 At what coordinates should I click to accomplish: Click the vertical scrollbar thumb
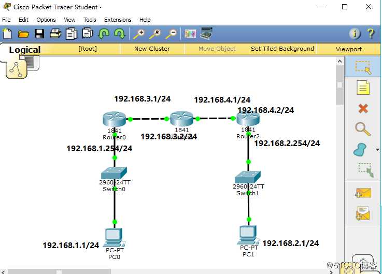339,85
